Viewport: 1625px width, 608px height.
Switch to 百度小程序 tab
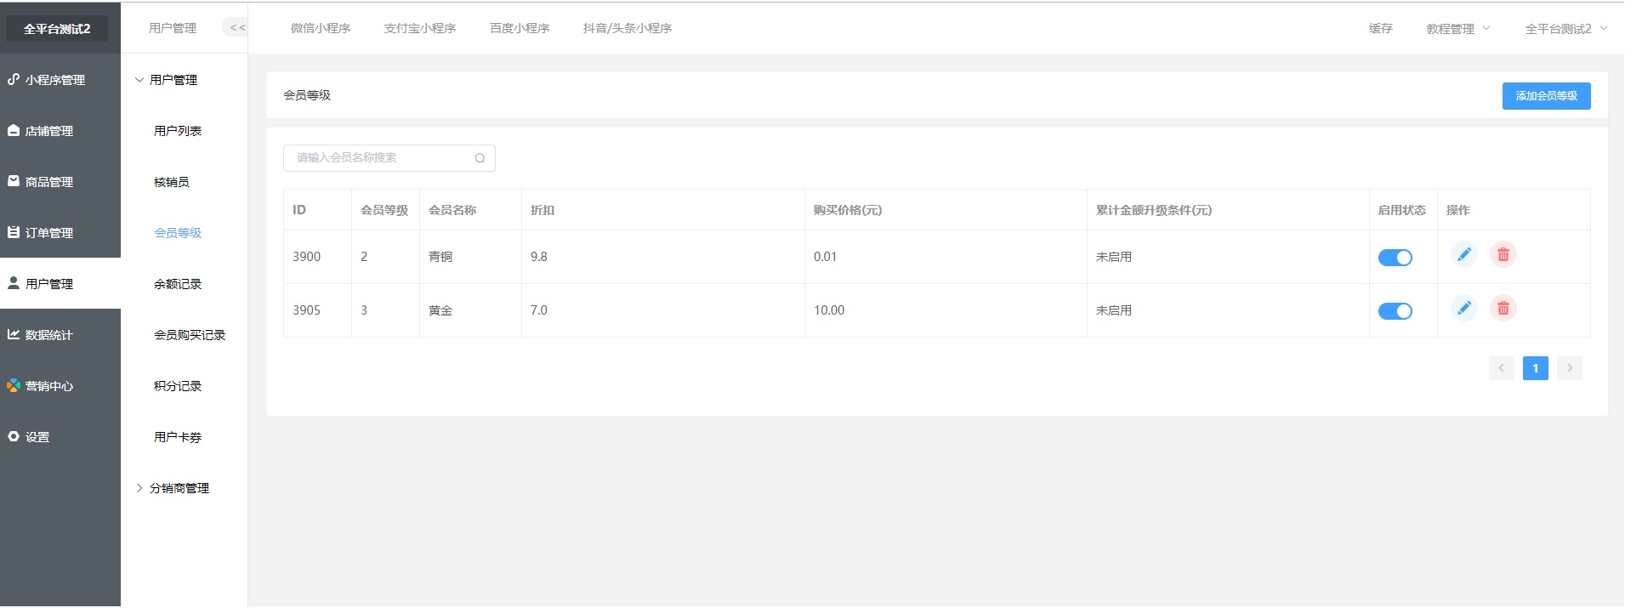pyautogui.click(x=520, y=29)
